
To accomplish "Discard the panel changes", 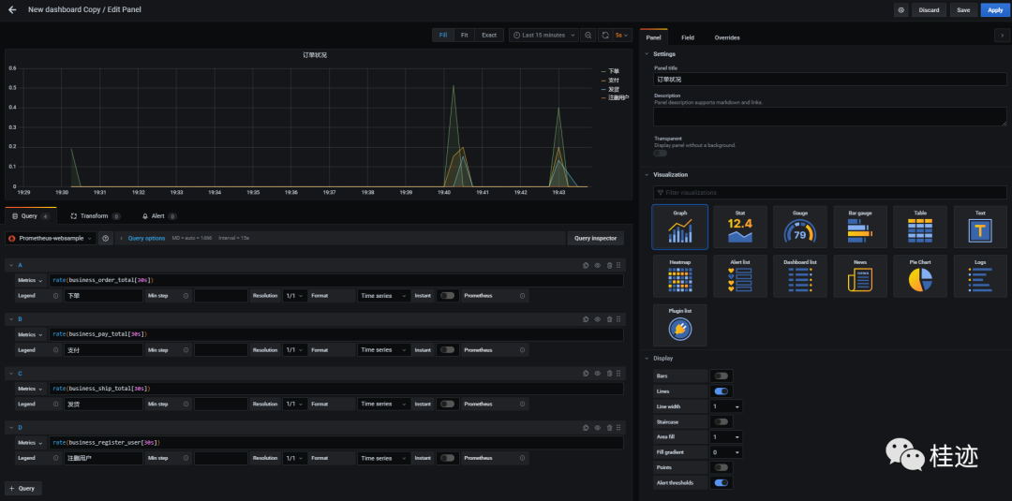I will point(929,10).
